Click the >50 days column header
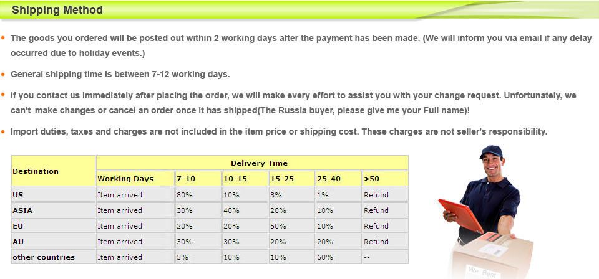 386,179
